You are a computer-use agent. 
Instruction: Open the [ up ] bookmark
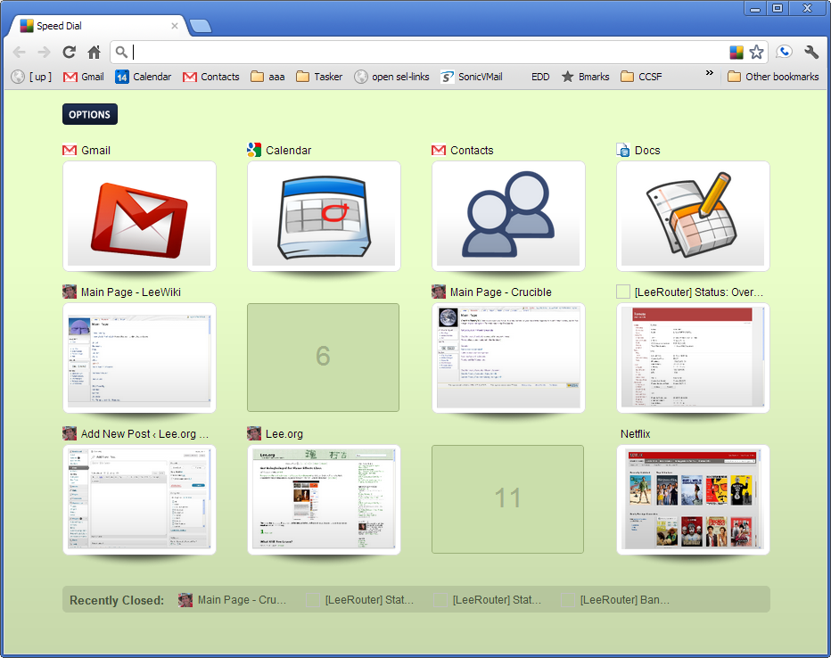pyautogui.click(x=32, y=77)
